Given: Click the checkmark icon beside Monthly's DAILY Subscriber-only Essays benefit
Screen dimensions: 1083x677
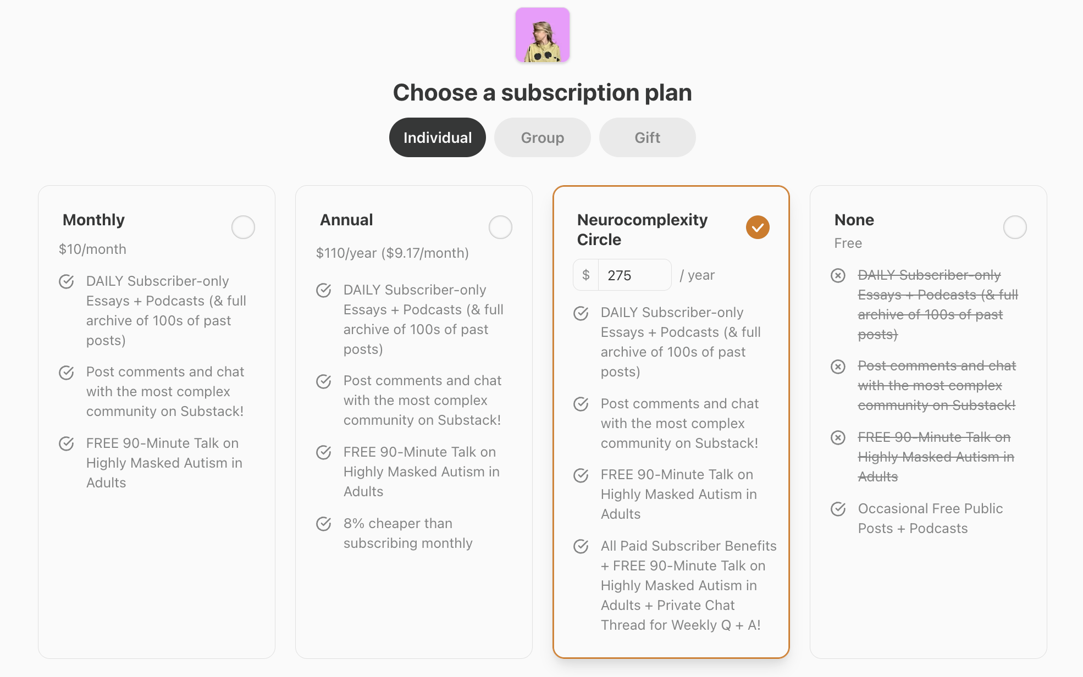Looking at the screenshot, I should click(x=66, y=281).
